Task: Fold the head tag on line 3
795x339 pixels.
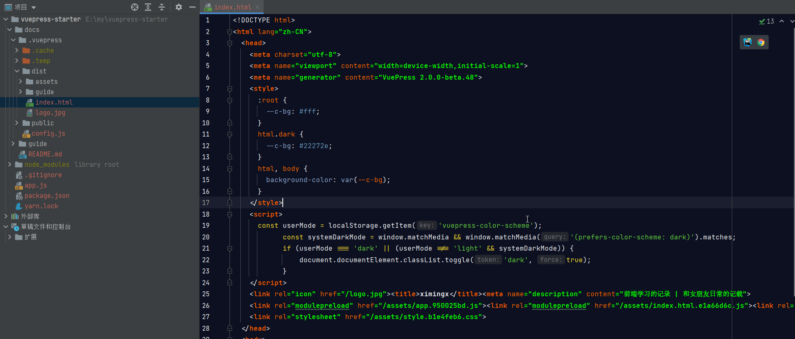Action: [230, 43]
